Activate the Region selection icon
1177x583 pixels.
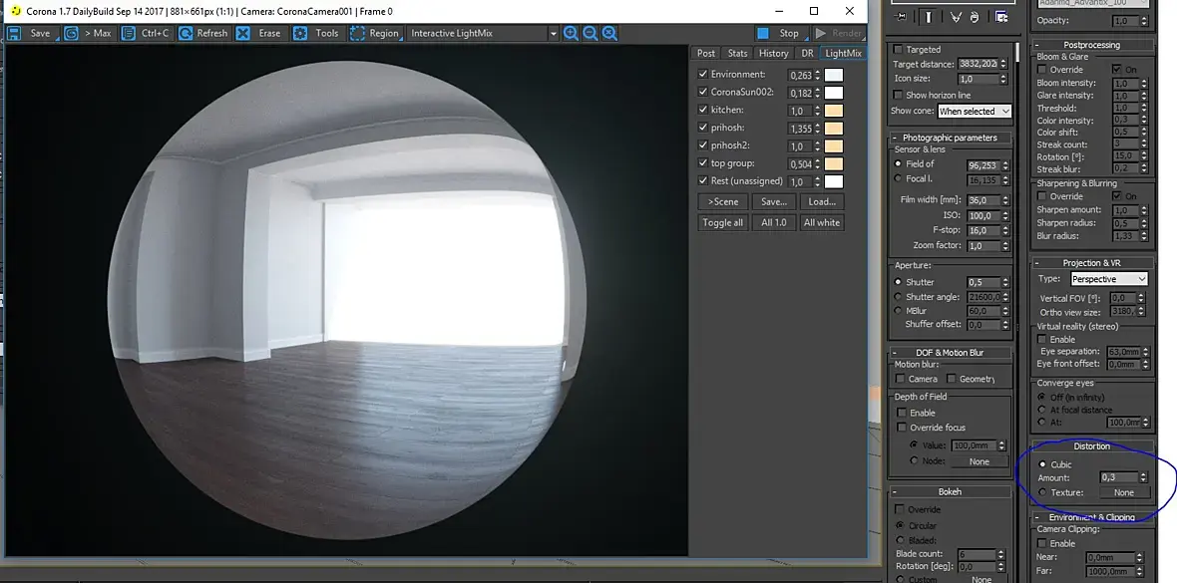(x=357, y=33)
